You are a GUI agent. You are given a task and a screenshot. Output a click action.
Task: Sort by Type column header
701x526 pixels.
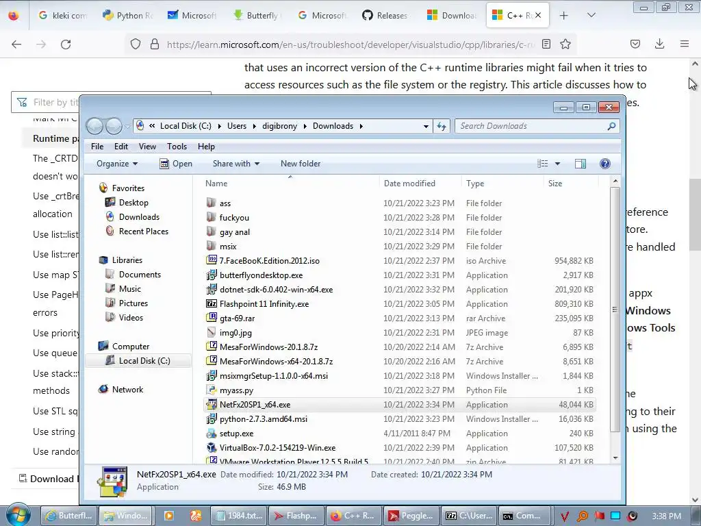502,184
